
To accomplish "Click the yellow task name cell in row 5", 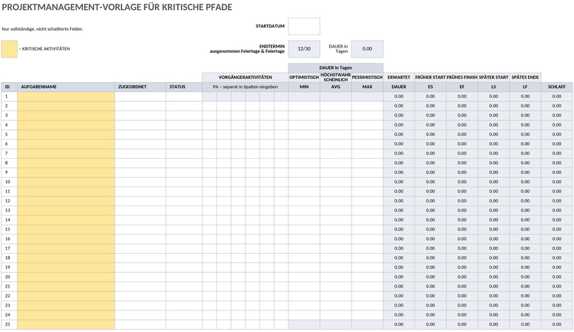I will click(x=66, y=134).
